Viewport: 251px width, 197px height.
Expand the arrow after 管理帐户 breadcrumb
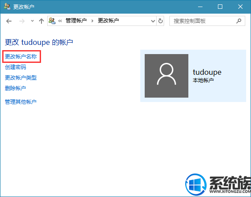point(92,21)
